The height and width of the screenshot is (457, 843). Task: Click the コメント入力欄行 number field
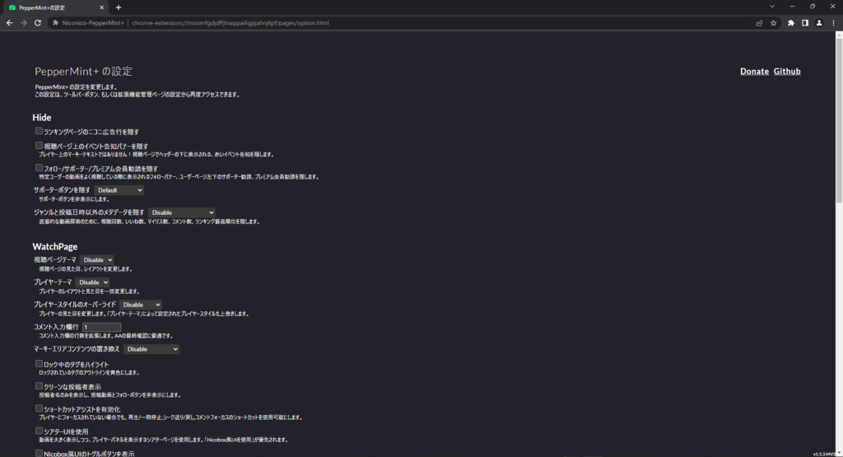click(101, 327)
